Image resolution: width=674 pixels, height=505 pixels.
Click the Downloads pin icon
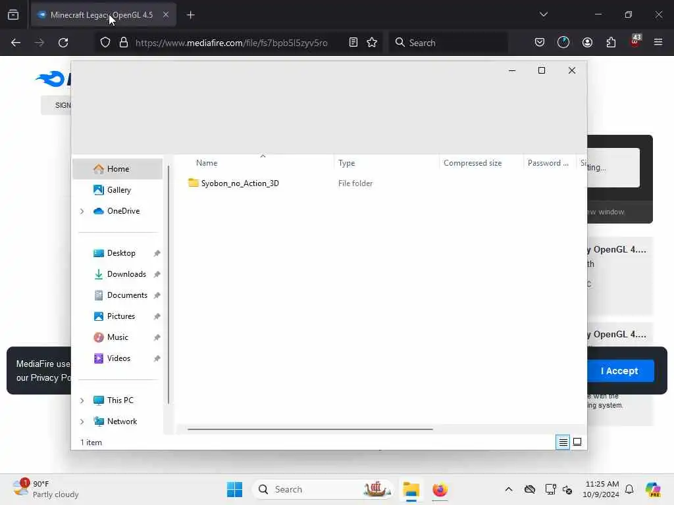(157, 274)
